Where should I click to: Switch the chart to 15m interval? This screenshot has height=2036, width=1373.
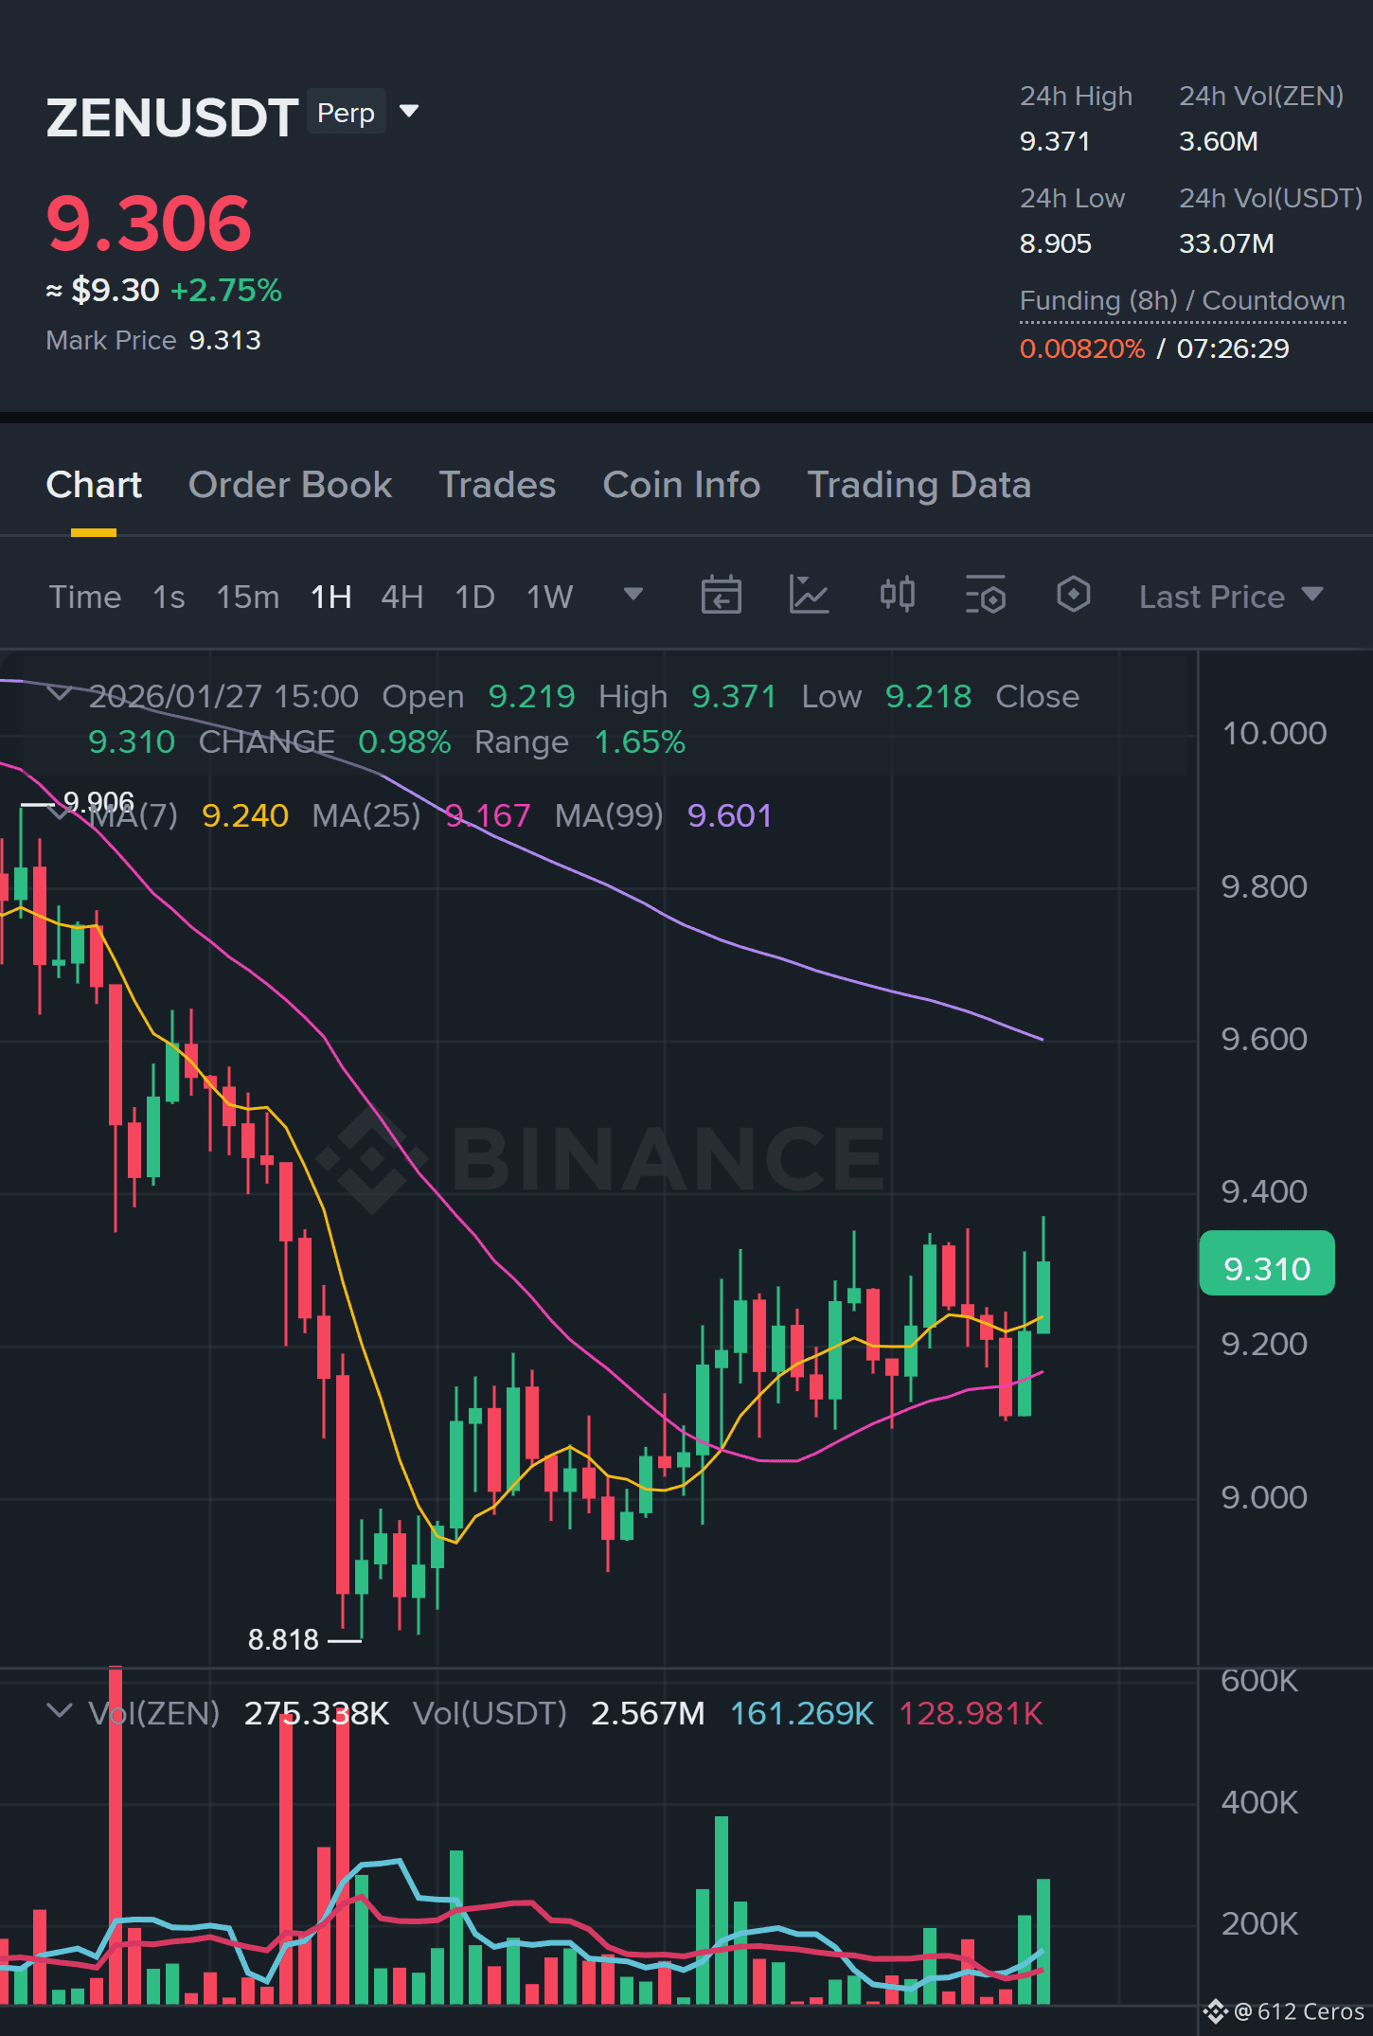247,597
